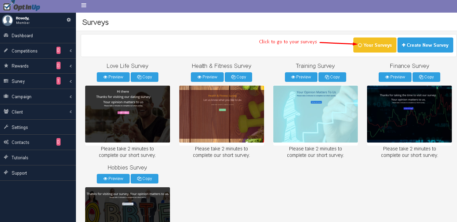The height and width of the screenshot is (222, 457).
Task: Preview the Health & Fitness Survey
Action: (207, 77)
